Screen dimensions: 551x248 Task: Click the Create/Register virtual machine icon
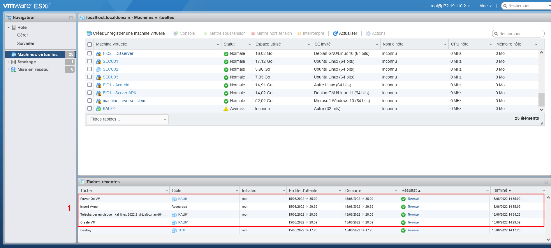point(89,33)
